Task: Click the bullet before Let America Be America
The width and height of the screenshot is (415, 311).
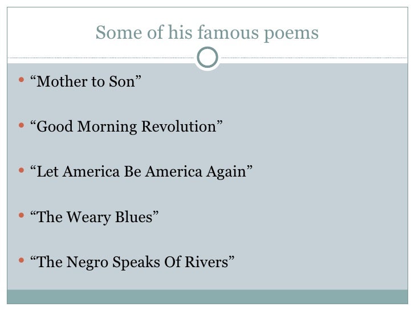Action: [x=22, y=170]
